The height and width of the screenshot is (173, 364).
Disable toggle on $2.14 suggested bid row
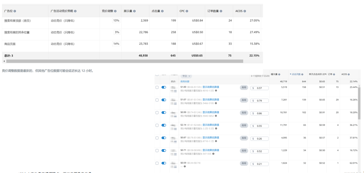pos(163,126)
